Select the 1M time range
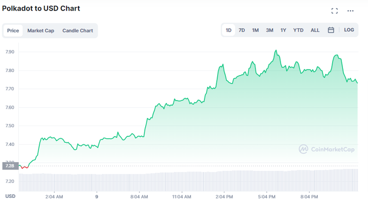Viewport: 368px width, 200px height. coord(256,30)
